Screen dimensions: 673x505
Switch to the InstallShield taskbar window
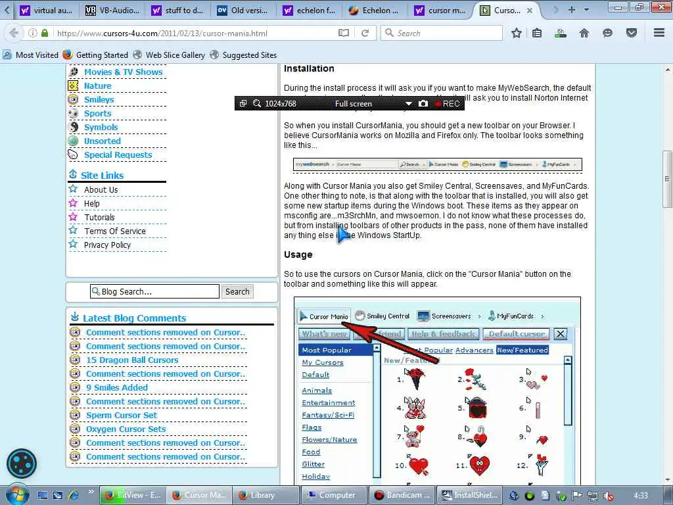click(x=469, y=495)
